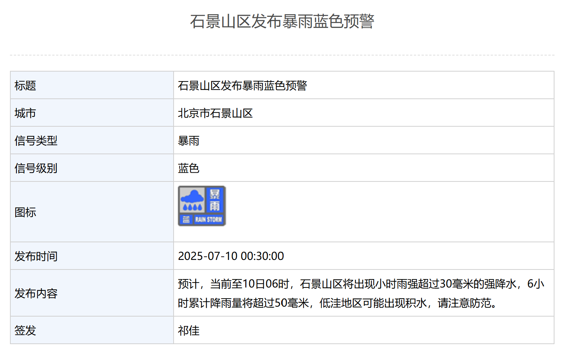Image resolution: width=561 pixels, height=356 pixels.
Task: Click the 信号级别 label cell
Action: (x=92, y=168)
